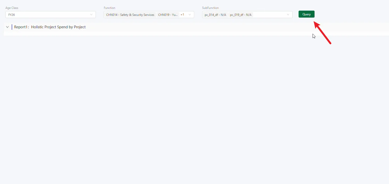Expand the Function dropdown arrow
This screenshot has height=184, width=389.
click(x=190, y=15)
